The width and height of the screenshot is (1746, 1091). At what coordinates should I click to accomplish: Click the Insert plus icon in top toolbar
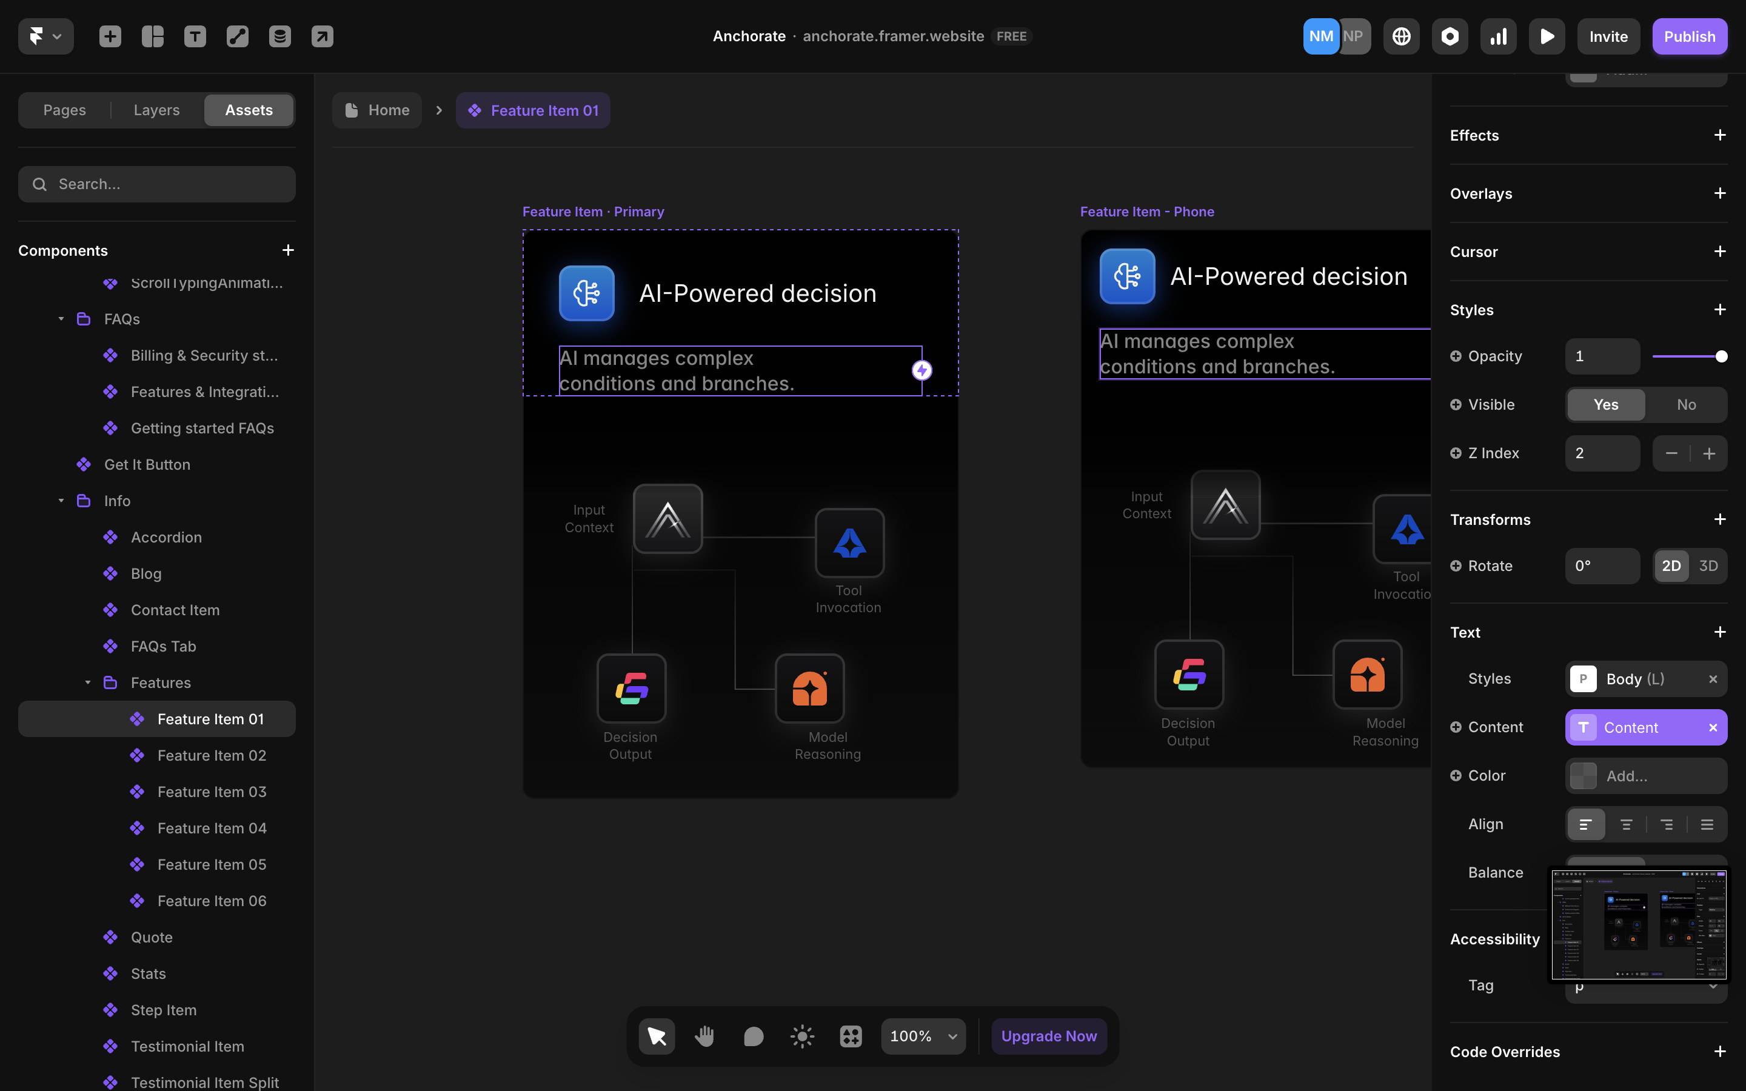click(x=110, y=36)
